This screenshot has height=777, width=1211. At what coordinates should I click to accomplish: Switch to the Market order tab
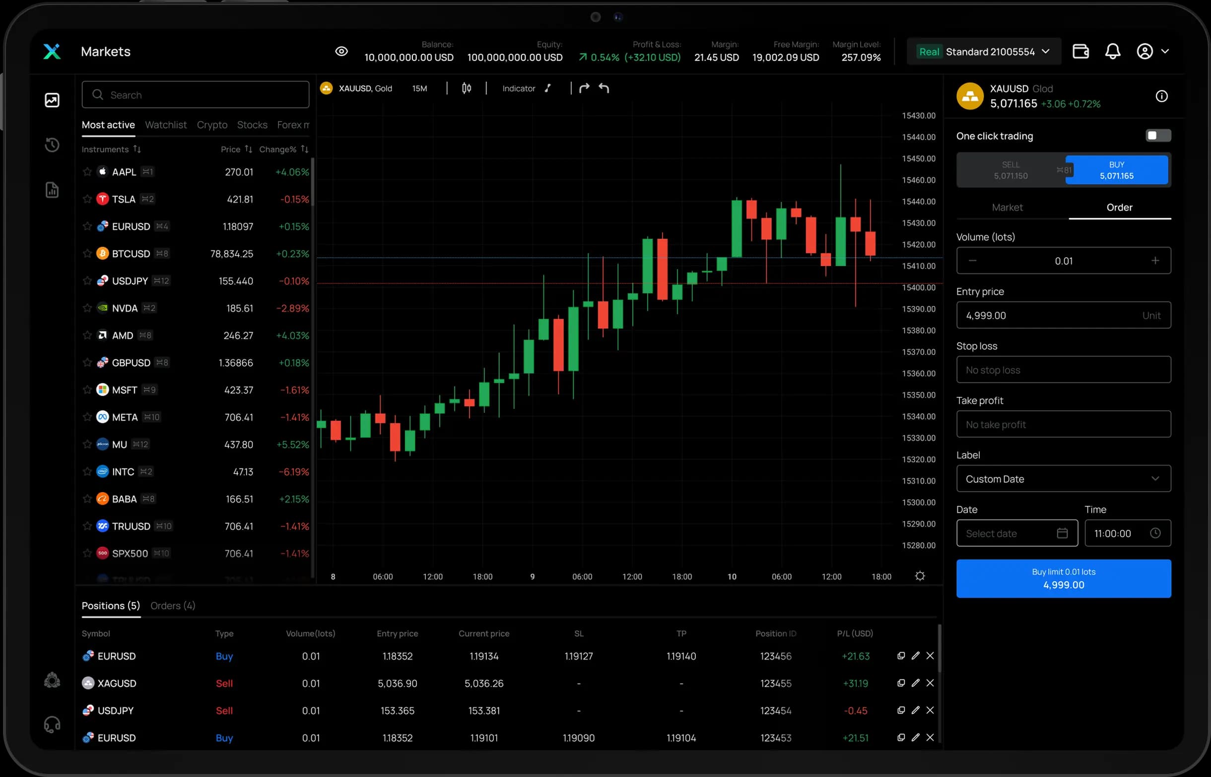(1007, 207)
